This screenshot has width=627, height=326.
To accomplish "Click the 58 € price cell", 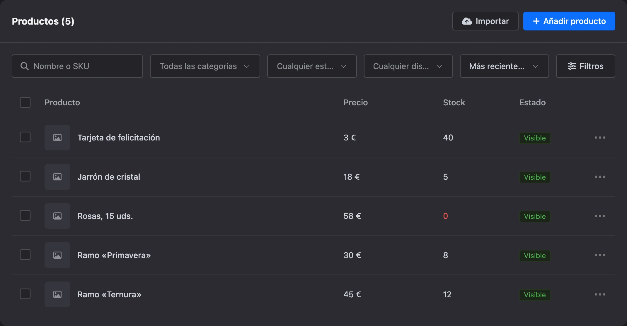I will click(x=352, y=216).
